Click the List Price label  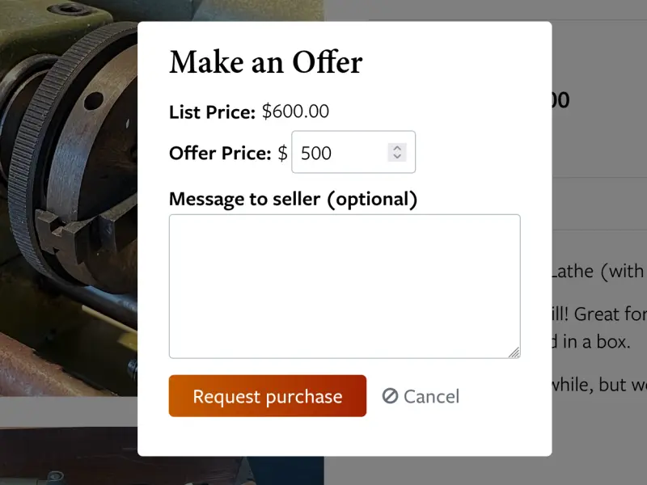[x=212, y=112]
